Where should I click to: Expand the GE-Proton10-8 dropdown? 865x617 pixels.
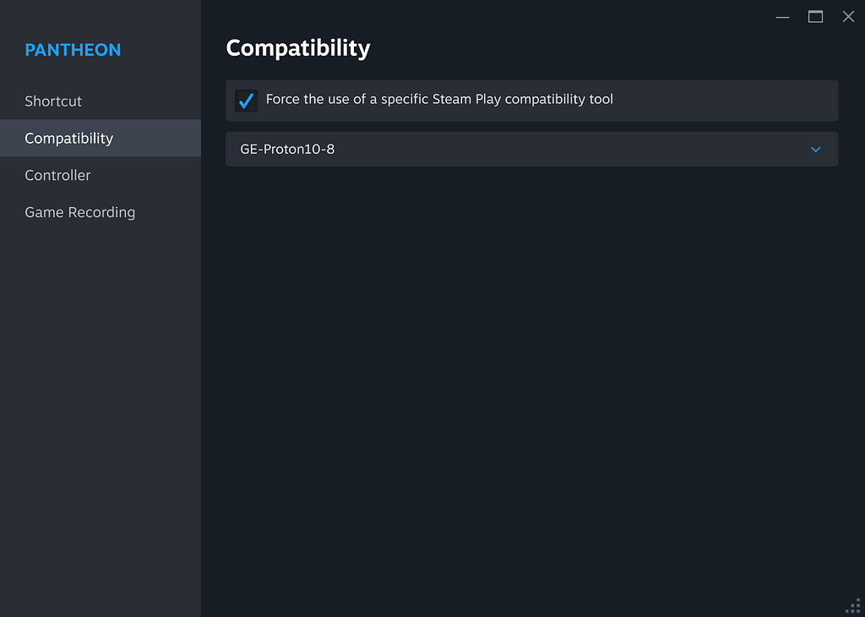(x=531, y=150)
